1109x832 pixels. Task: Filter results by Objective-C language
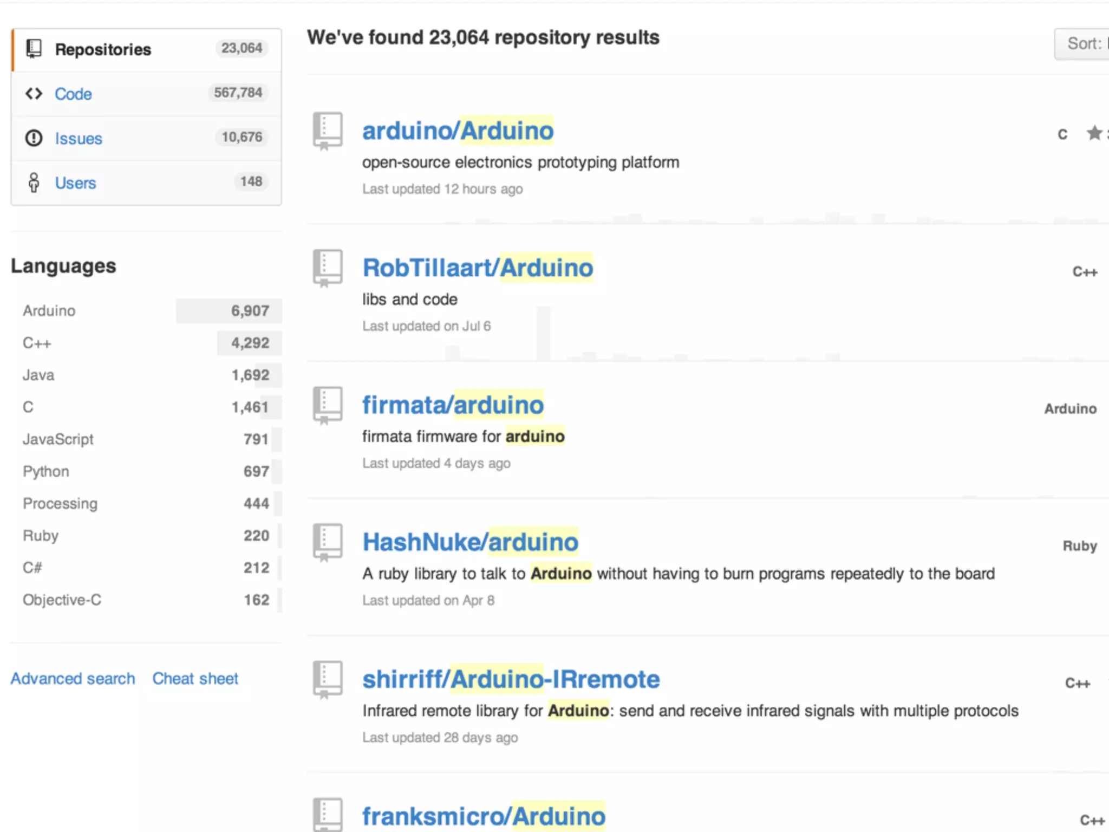click(62, 600)
